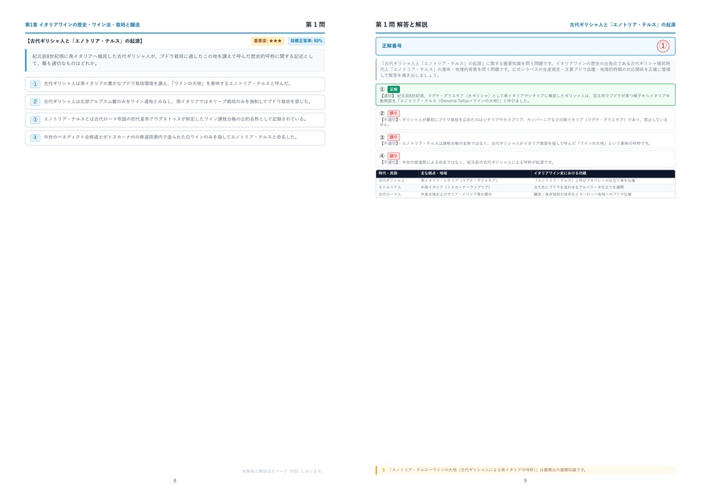Click the tip text 「エノトリア・テルス＝ワインの大地
The width and height of the screenshot is (701, 495).
(x=487, y=470)
